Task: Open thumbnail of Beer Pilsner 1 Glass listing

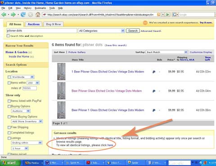Action: click(61, 110)
